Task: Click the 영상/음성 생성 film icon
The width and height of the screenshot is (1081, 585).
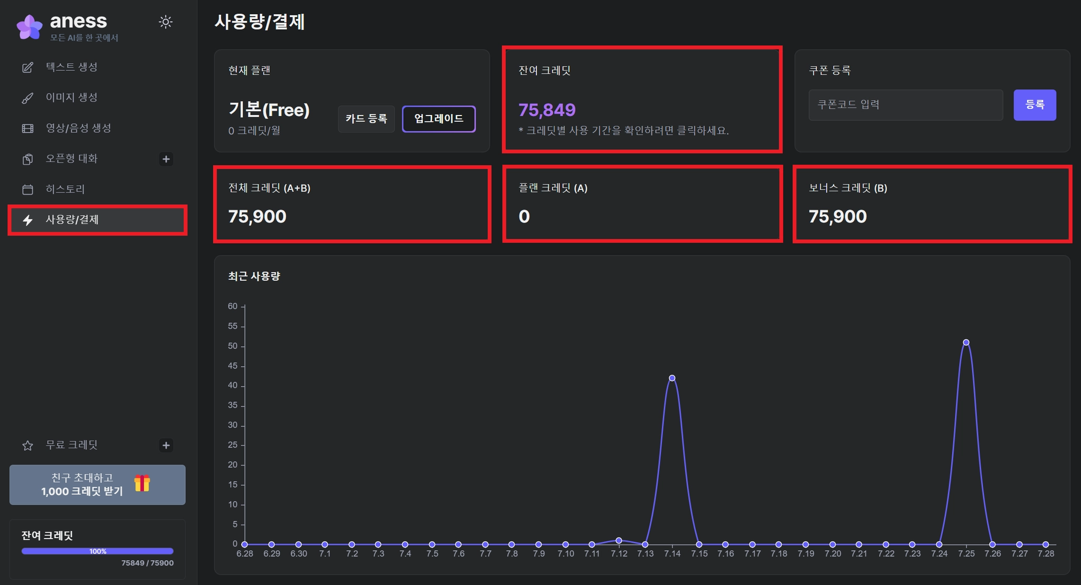Action: coord(27,129)
